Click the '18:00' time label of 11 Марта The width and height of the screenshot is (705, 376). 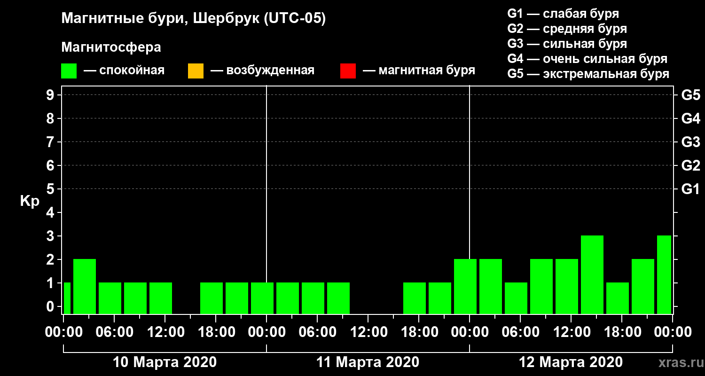click(x=419, y=332)
